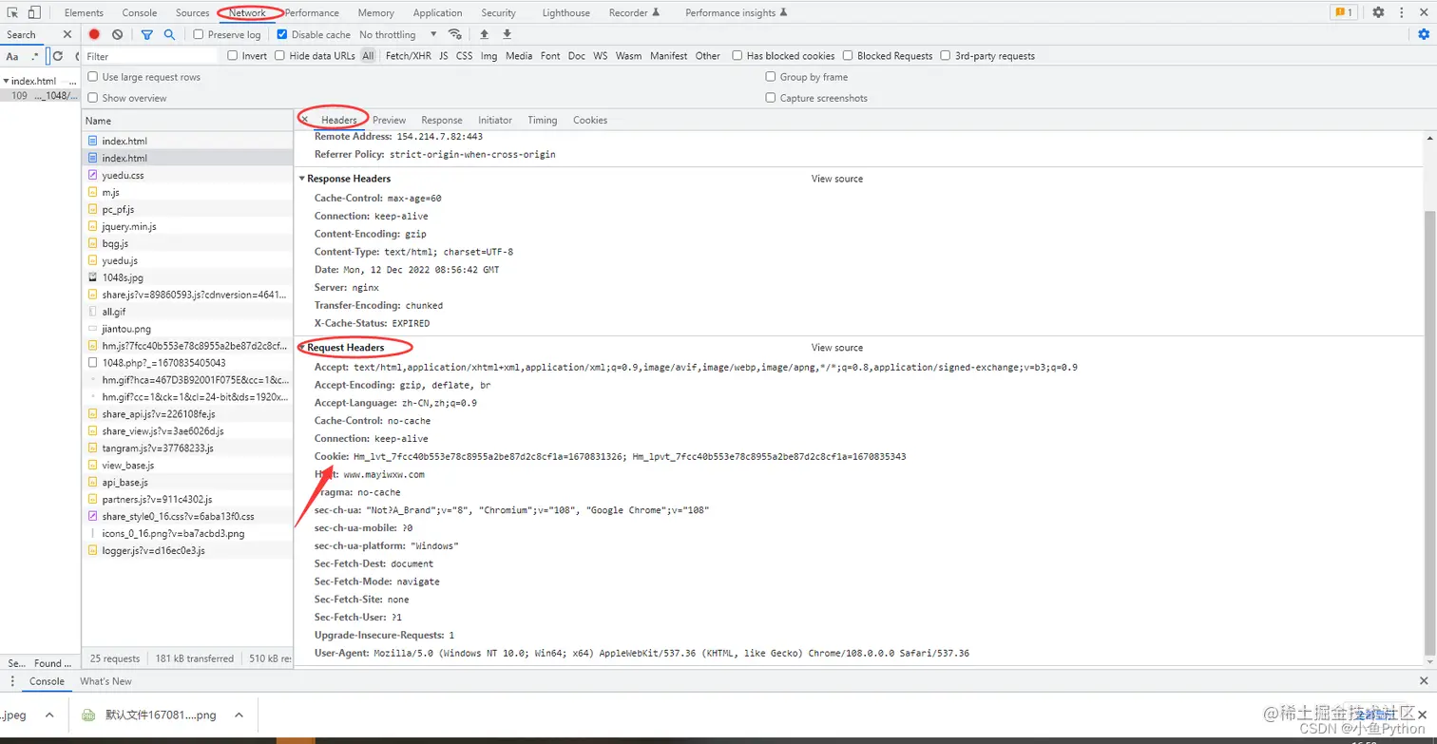Stop recording the network log

tap(94, 34)
